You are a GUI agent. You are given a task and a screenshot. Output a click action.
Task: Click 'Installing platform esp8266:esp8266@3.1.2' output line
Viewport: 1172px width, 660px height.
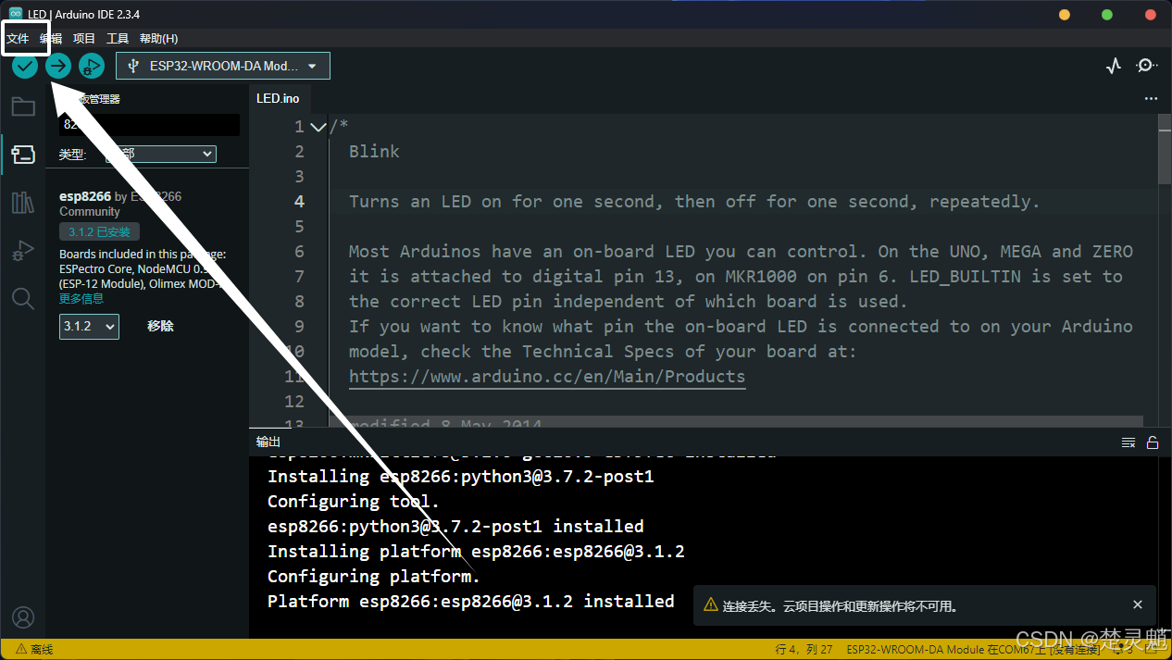[x=476, y=551]
